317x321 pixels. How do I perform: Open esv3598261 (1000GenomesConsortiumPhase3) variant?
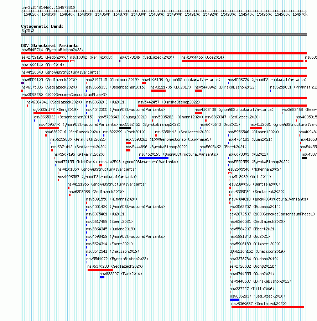pyautogui.click(x=169, y=140)
